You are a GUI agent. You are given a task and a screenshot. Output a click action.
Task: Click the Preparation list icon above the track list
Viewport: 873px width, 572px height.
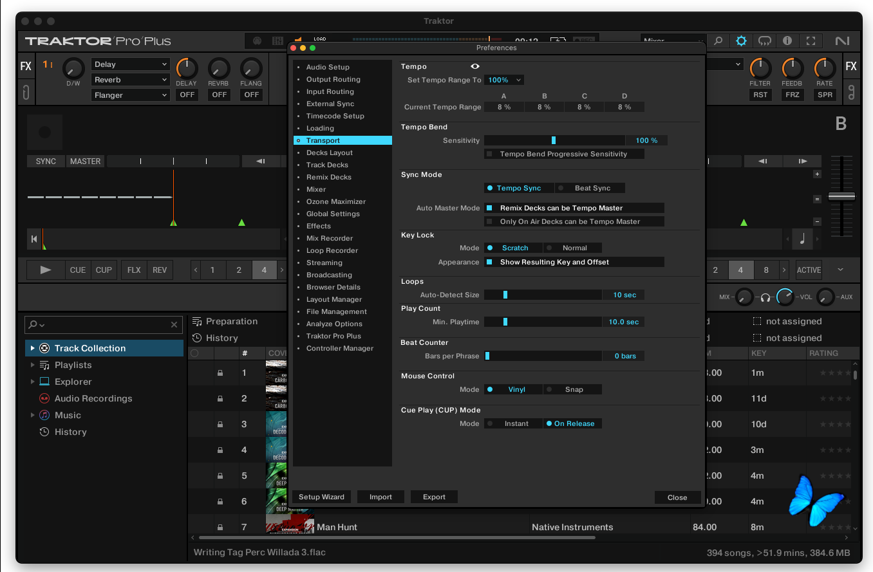197,321
